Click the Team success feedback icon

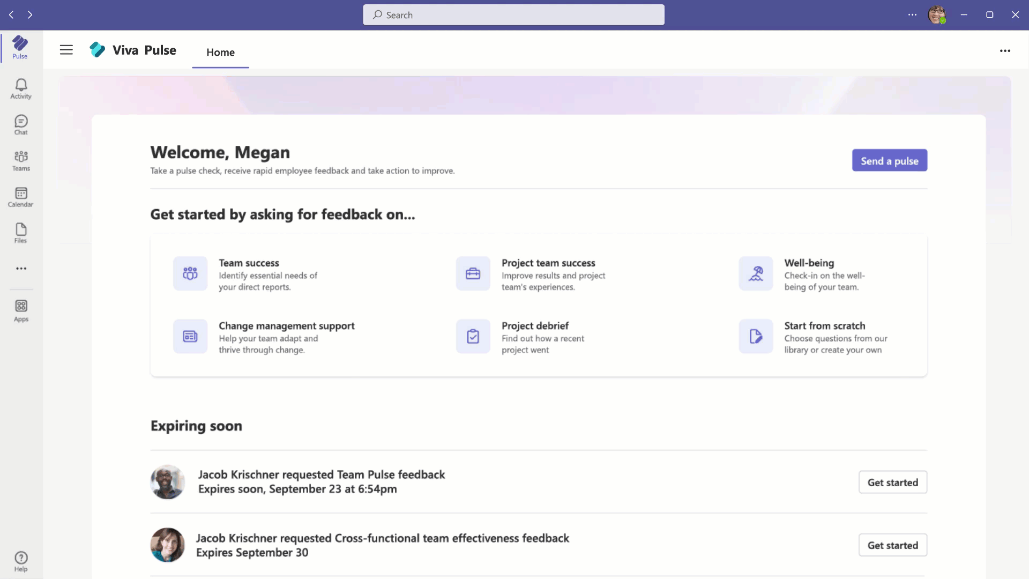click(189, 273)
